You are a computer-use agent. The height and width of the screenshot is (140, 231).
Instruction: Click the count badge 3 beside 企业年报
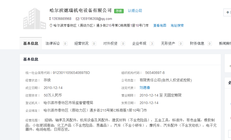coord(152,44)
